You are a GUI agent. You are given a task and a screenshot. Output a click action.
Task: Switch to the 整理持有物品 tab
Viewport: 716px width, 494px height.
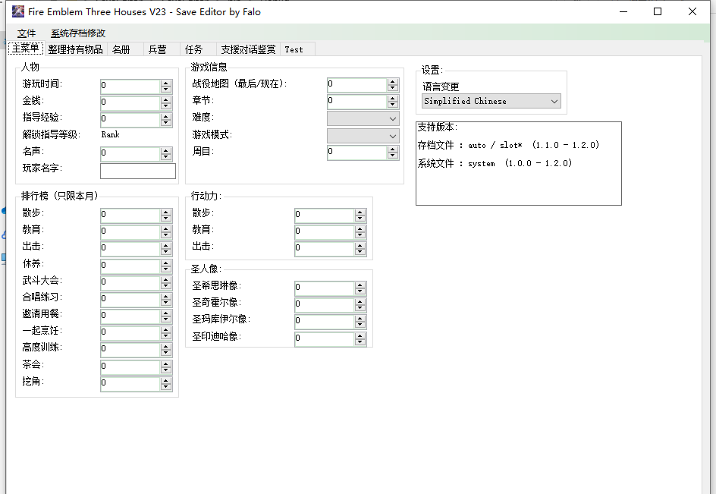[x=75, y=49]
